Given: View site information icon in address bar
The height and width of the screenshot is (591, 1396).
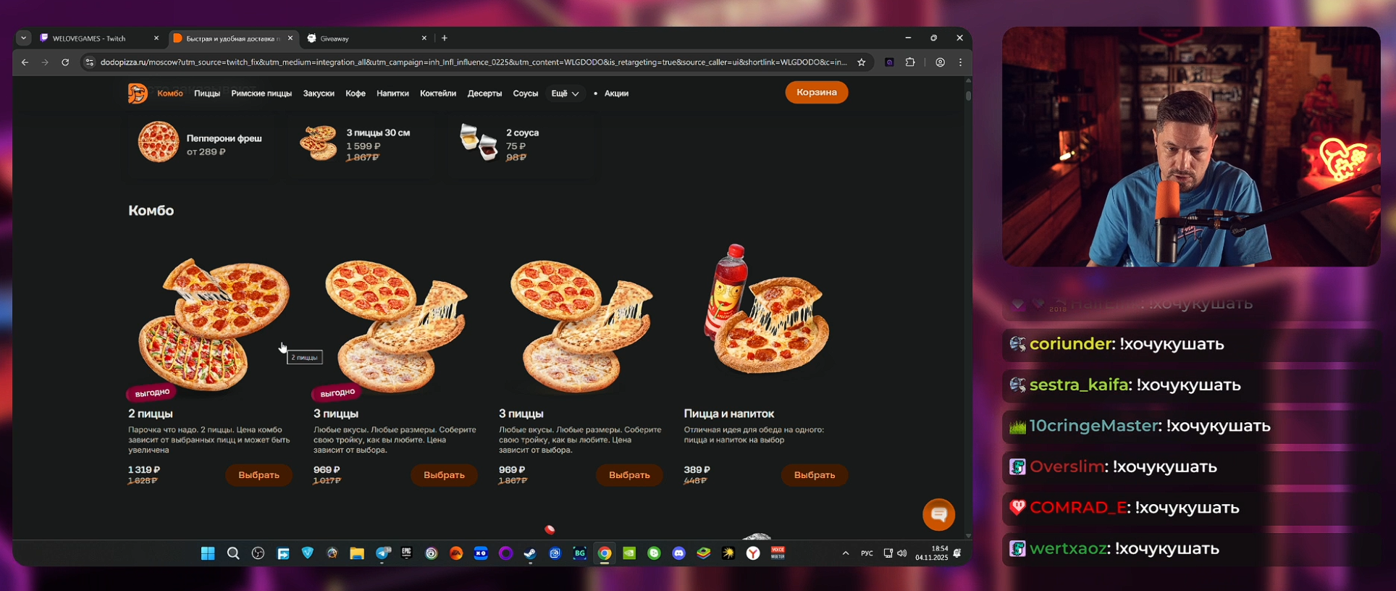Looking at the screenshot, I should 89,62.
